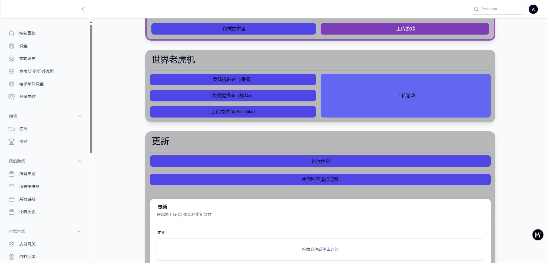Collapse the sidebar with the left arrow

[x=83, y=9]
